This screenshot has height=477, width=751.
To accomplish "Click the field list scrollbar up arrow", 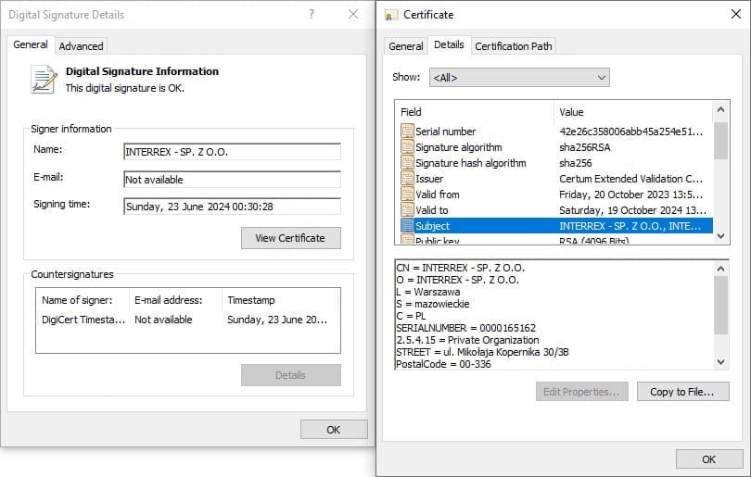I will click(720, 110).
